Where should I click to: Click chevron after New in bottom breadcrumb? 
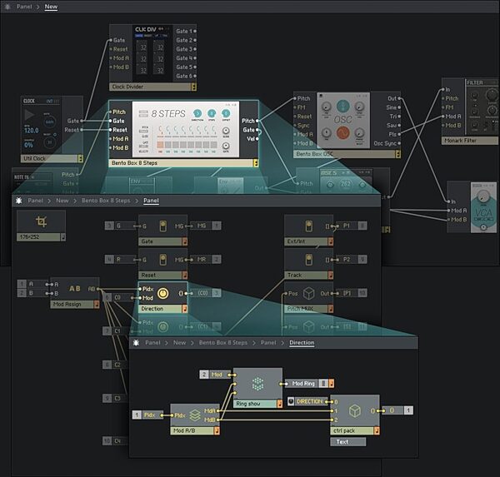[192, 343]
